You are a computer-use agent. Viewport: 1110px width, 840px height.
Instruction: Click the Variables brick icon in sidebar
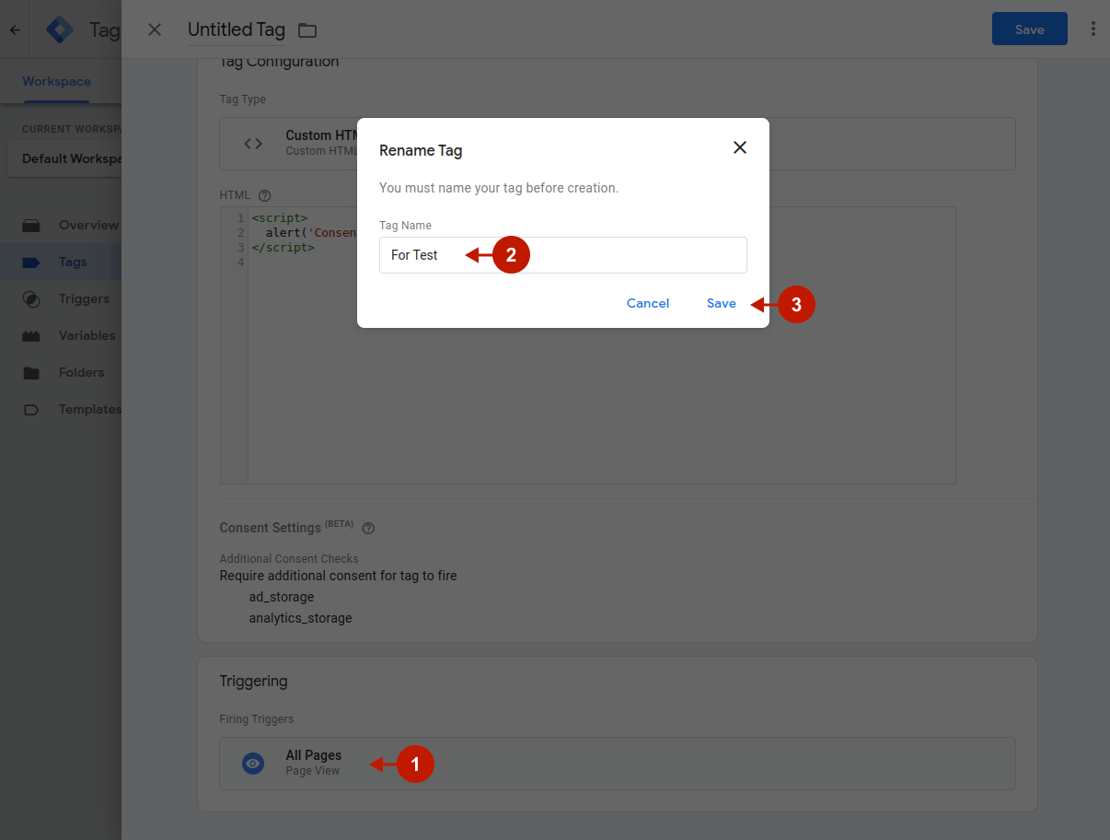[31, 335]
